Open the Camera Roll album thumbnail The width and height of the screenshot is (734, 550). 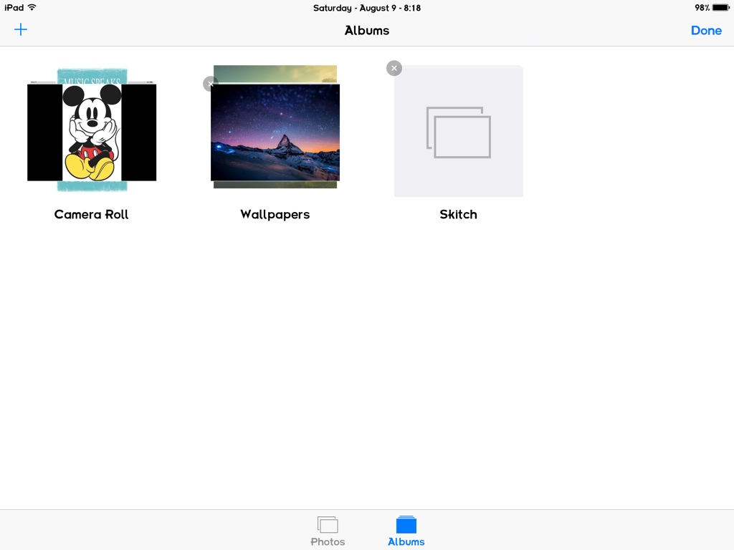92,130
